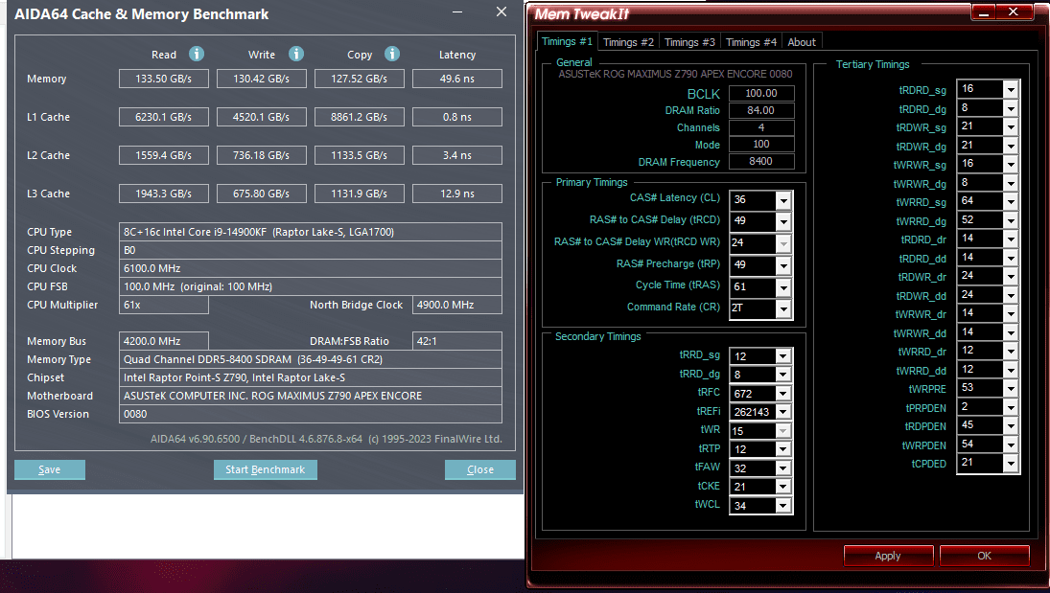The width and height of the screenshot is (1050, 593).
Task: Switch to the Timings #3 tab
Action: coord(689,42)
